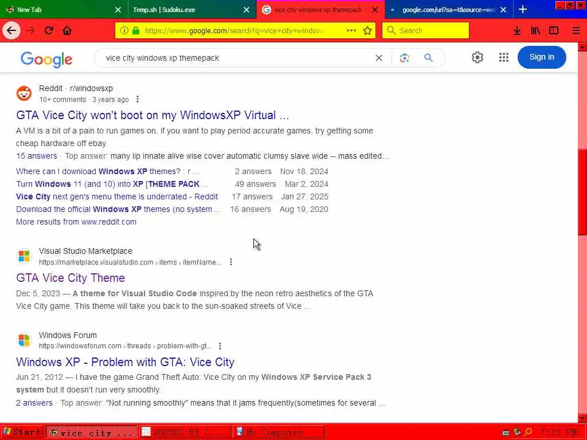Close the google.com/url tab
The width and height of the screenshot is (587, 440).
click(503, 10)
